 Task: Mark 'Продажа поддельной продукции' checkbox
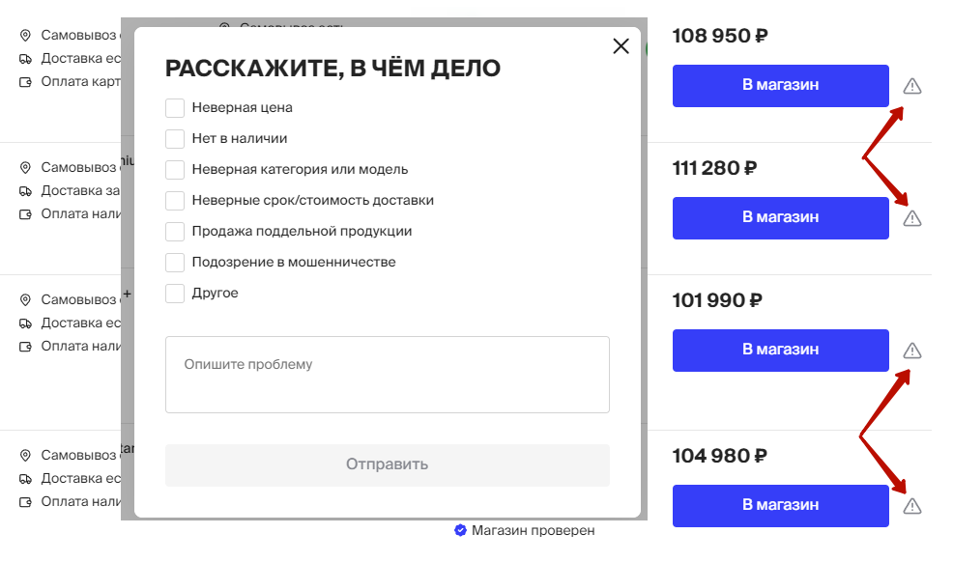point(175,231)
